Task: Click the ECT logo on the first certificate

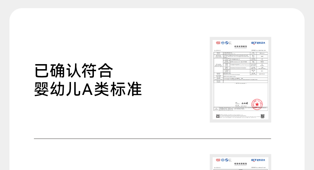Action: (x=258, y=43)
